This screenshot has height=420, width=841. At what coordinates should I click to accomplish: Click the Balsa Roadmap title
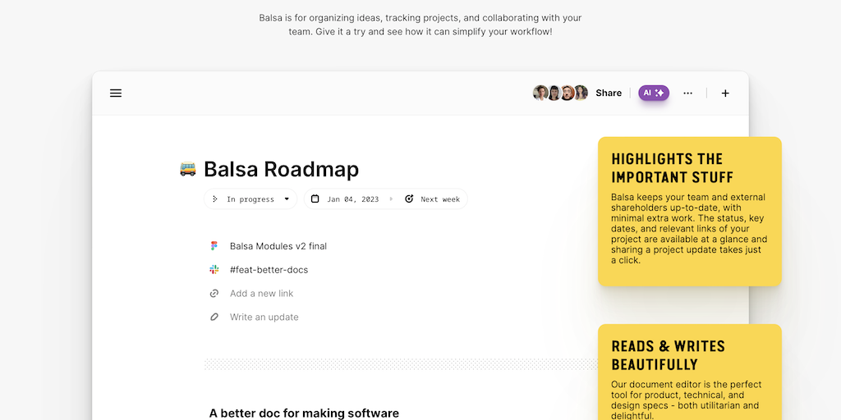pos(281,169)
